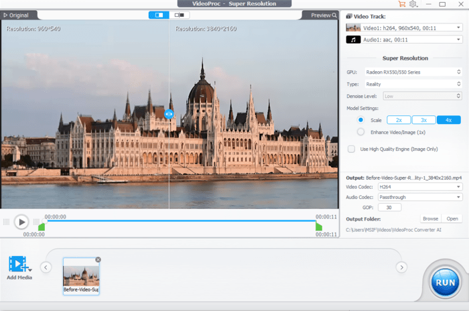The image size is (469, 311).
Task: Select Enhance Video/Image (1x) radio button
Action: pyautogui.click(x=360, y=132)
